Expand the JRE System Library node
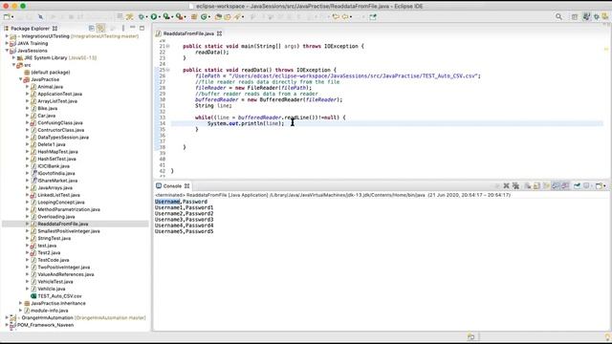612x344 pixels. [x=13, y=57]
